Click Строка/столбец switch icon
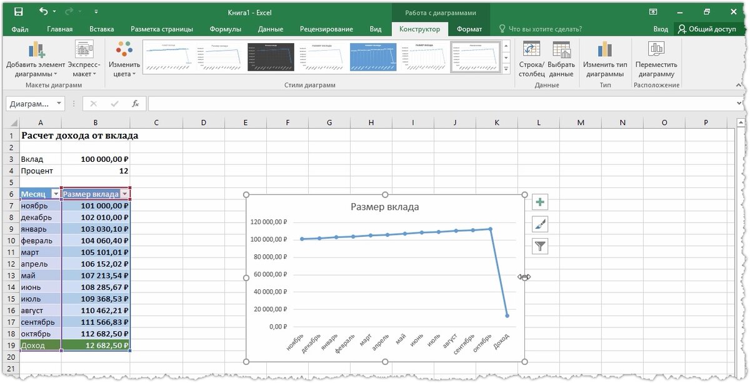Image resolution: width=750 pixels, height=383 pixels. pos(531,59)
